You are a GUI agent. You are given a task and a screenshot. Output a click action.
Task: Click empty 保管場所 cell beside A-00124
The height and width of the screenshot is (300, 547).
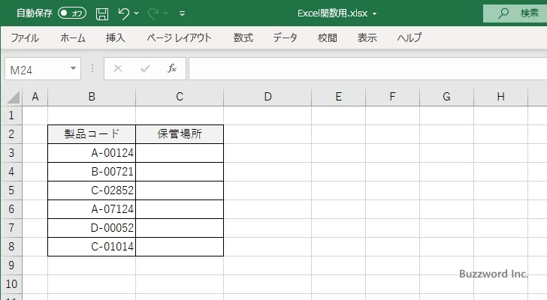[180, 153]
